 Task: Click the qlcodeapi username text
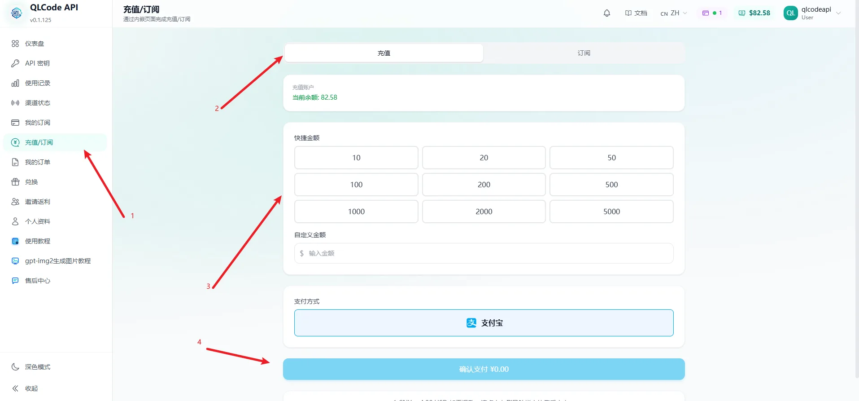816,9
